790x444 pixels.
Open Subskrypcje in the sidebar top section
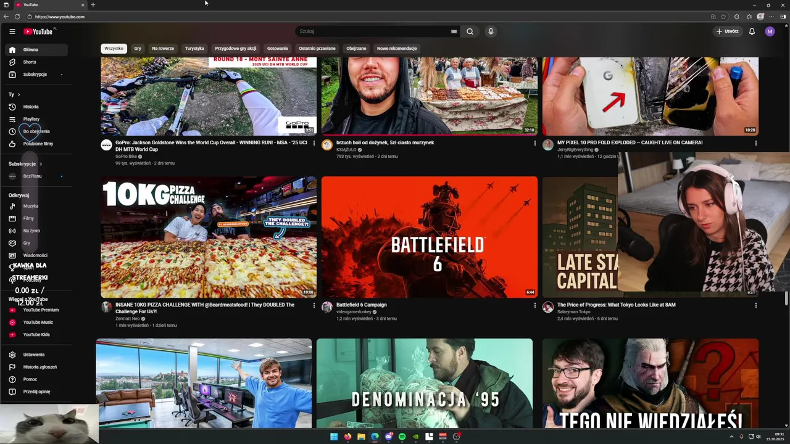pyautogui.click(x=36, y=75)
